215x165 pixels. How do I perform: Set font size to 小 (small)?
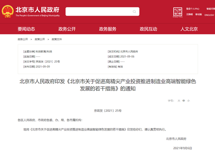(x=188, y=101)
